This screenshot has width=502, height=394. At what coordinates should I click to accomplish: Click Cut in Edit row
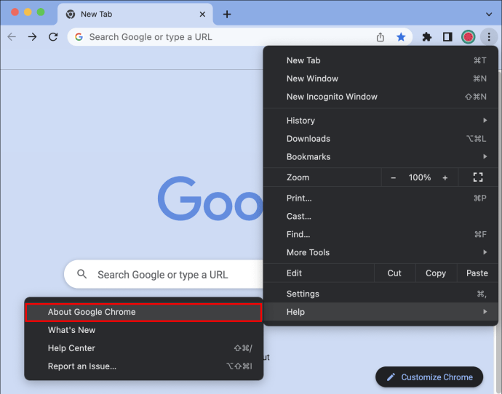tap(394, 273)
